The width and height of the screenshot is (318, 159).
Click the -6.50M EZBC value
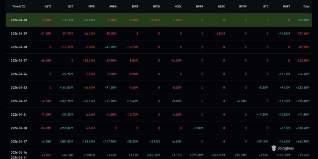[x=220, y=33]
